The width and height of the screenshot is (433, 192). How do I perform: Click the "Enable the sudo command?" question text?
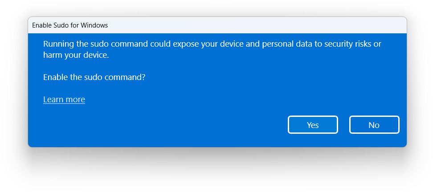(94, 77)
